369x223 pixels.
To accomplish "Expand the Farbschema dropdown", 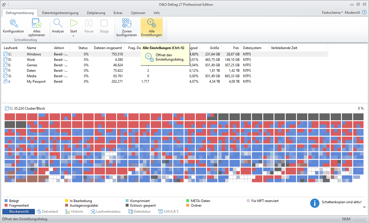I will [x=332, y=13].
